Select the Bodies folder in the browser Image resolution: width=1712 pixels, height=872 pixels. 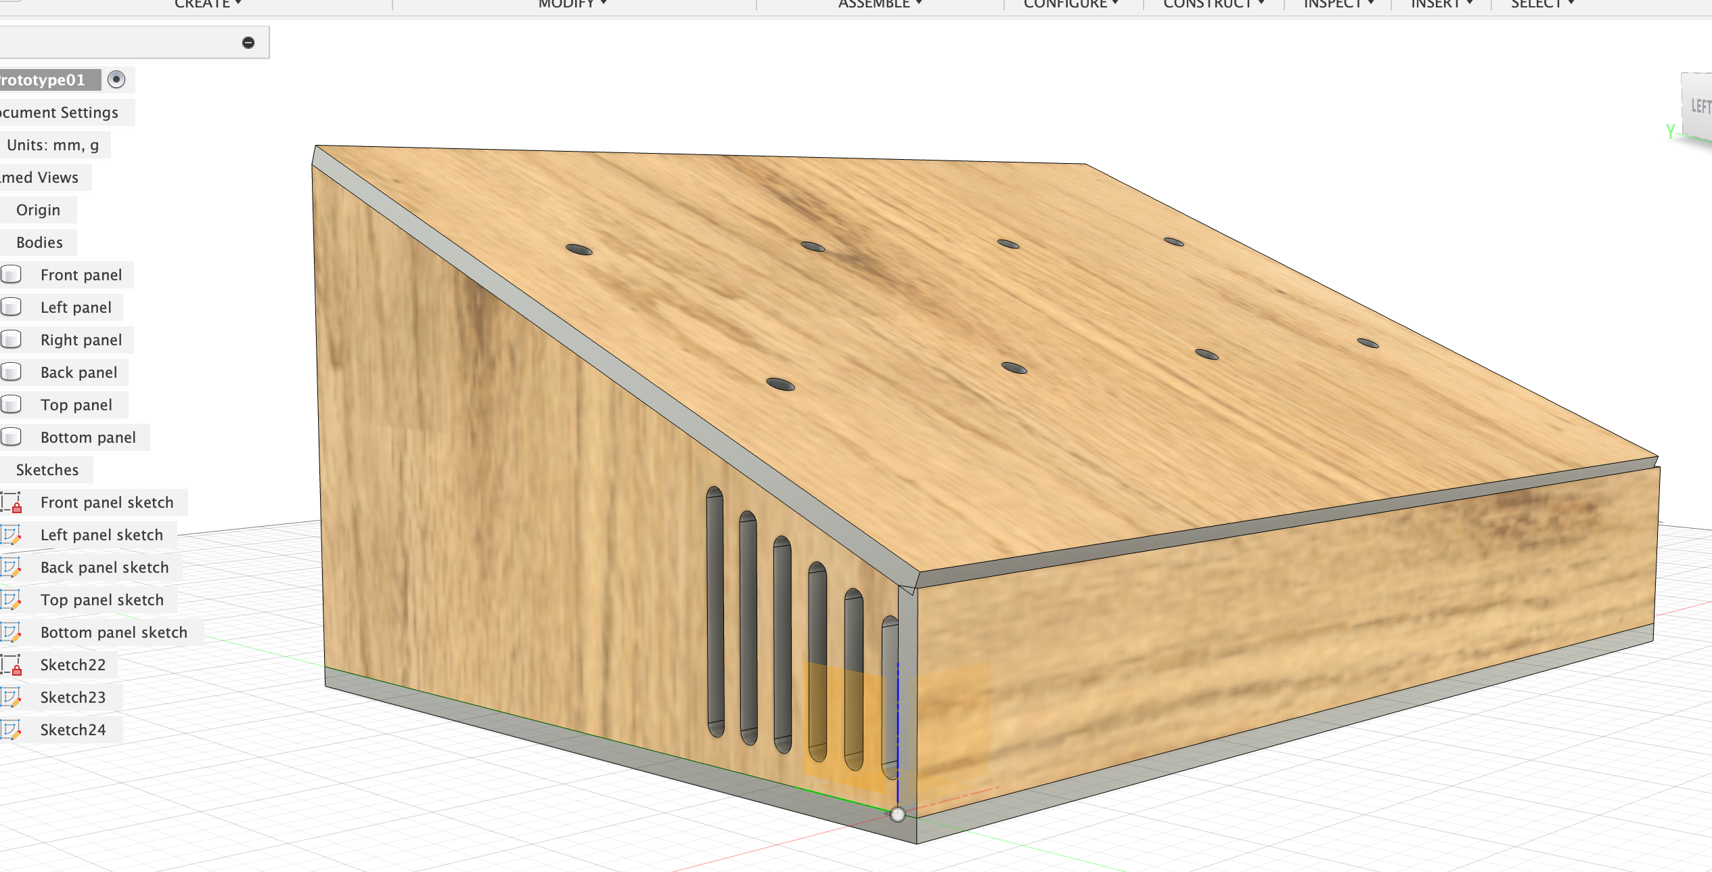39,242
